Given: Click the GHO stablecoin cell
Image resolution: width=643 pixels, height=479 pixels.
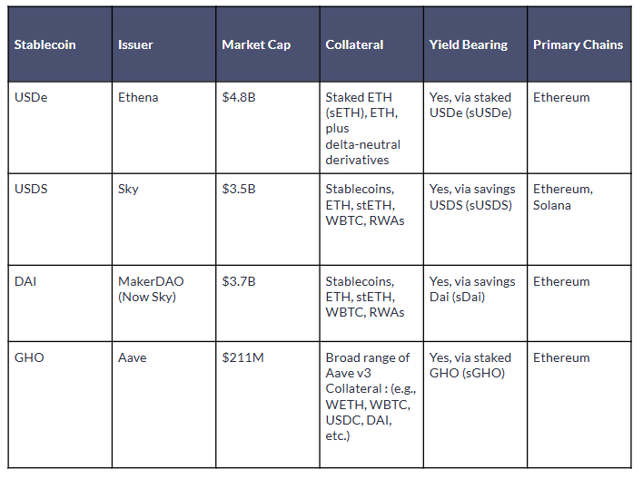Looking at the screenshot, I should [x=29, y=358].
